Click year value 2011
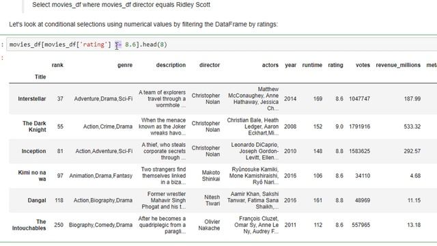Screen dimensions: 437x246 290,225
